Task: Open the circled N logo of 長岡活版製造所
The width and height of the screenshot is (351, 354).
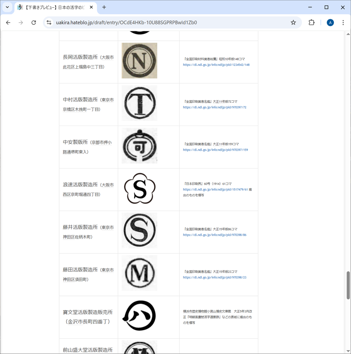Action: click(140, 60)
